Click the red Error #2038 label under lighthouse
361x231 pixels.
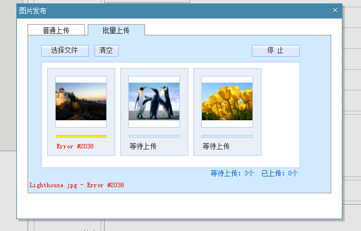tap(75, 146)
